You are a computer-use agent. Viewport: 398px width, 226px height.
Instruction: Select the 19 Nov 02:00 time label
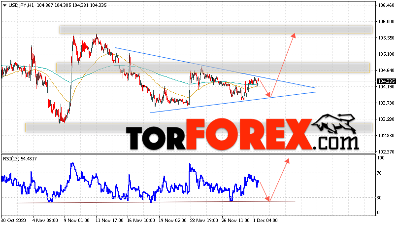172,221
